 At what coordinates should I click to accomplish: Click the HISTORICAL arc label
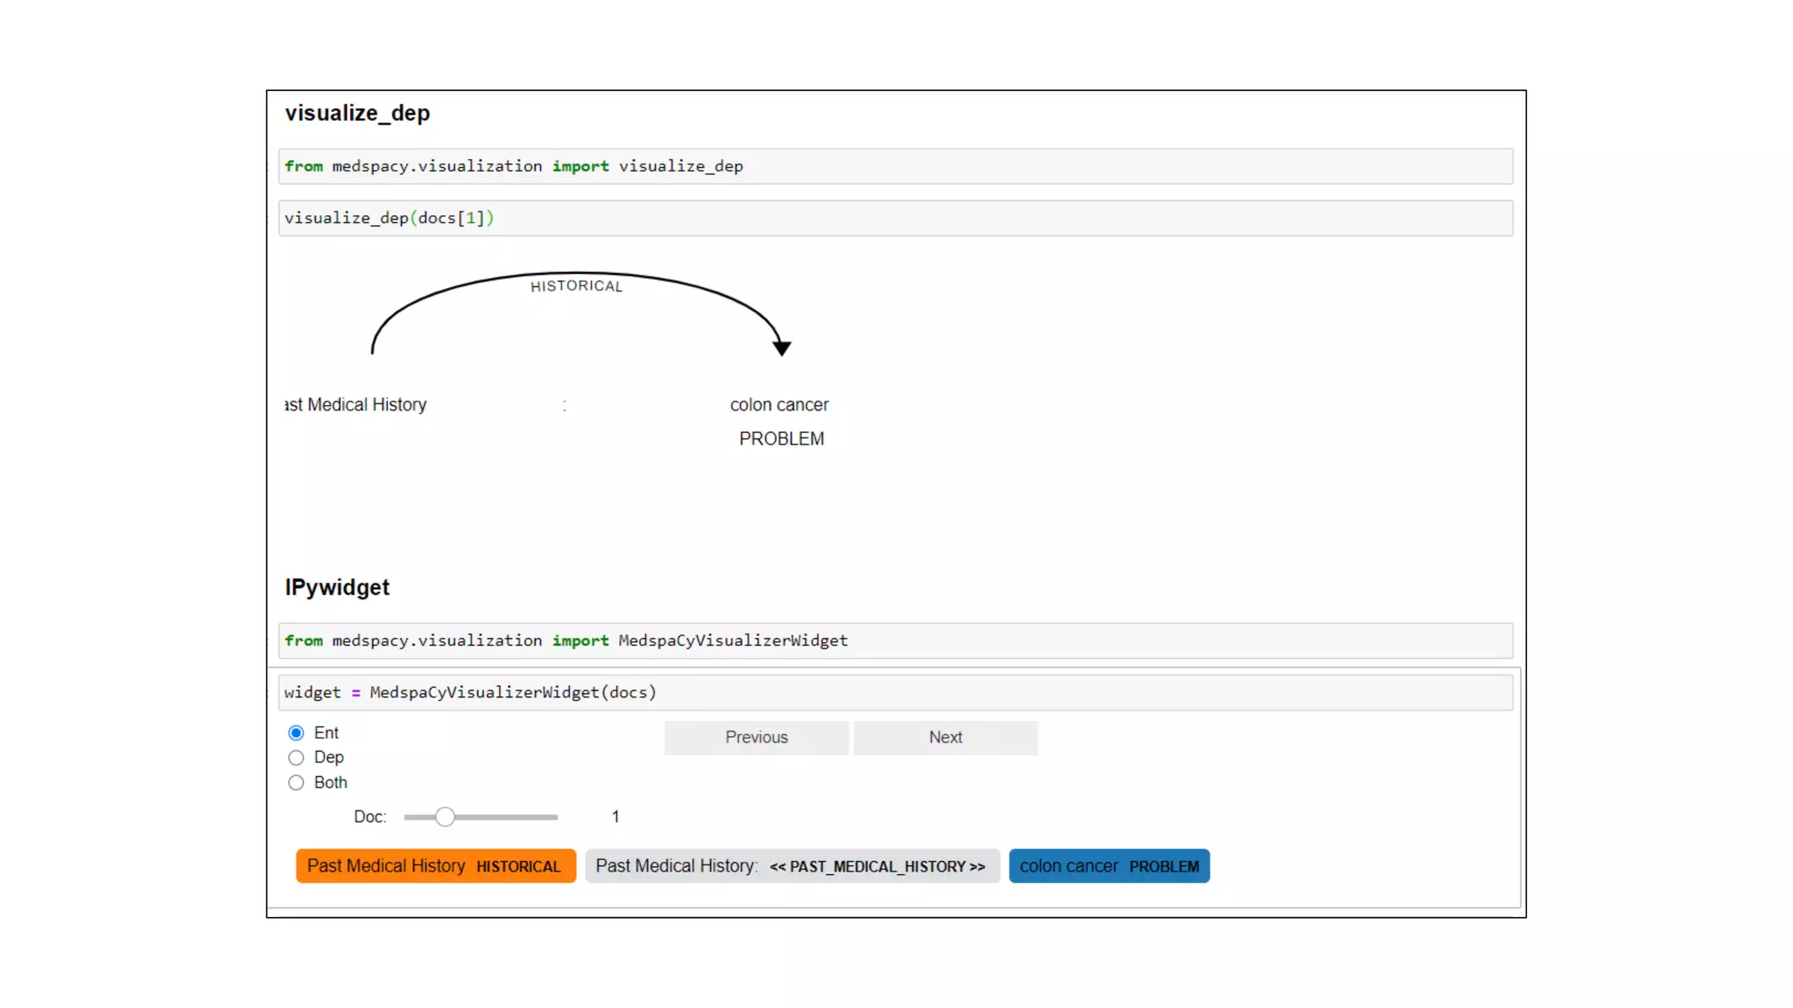pos(576,286)
